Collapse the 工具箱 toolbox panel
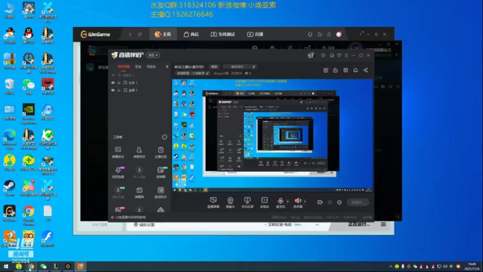Screen dimensions: 483x272 164,137
